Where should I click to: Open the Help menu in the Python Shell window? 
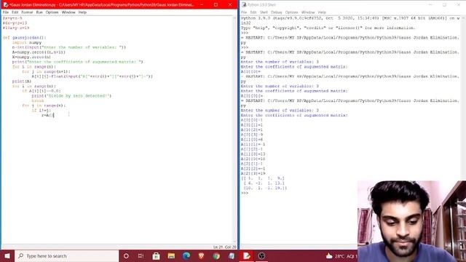pyautogui.click(x=322, y=12)
